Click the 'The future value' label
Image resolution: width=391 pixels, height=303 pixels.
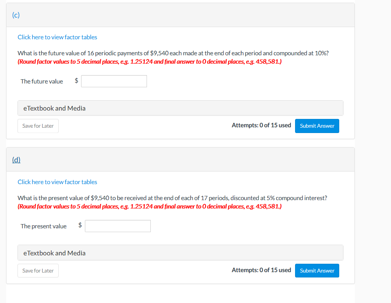[x=41, y=81]
